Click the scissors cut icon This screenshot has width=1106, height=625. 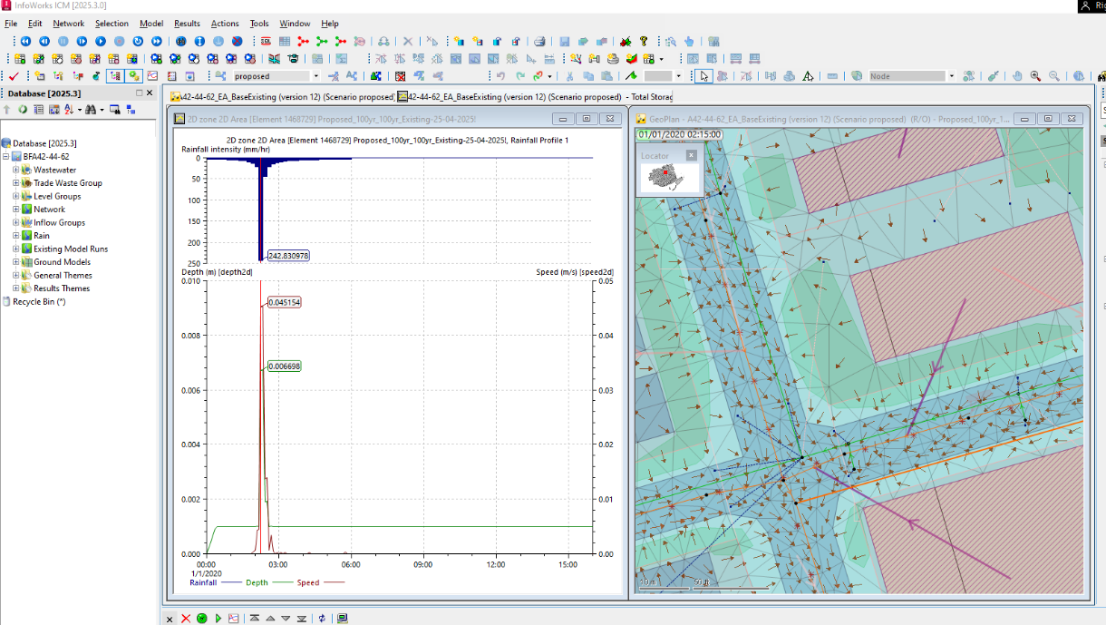click(x=569, y=76)
